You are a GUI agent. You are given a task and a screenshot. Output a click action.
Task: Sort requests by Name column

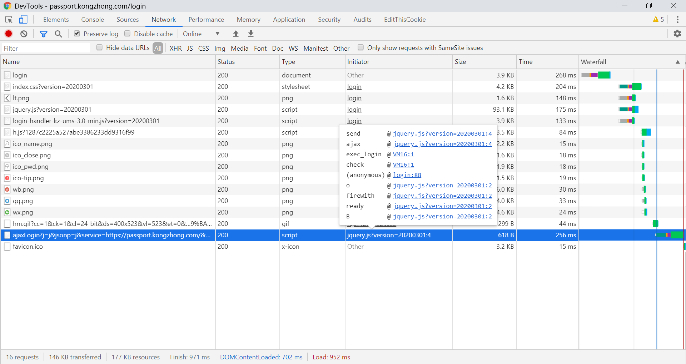(108, 62)
